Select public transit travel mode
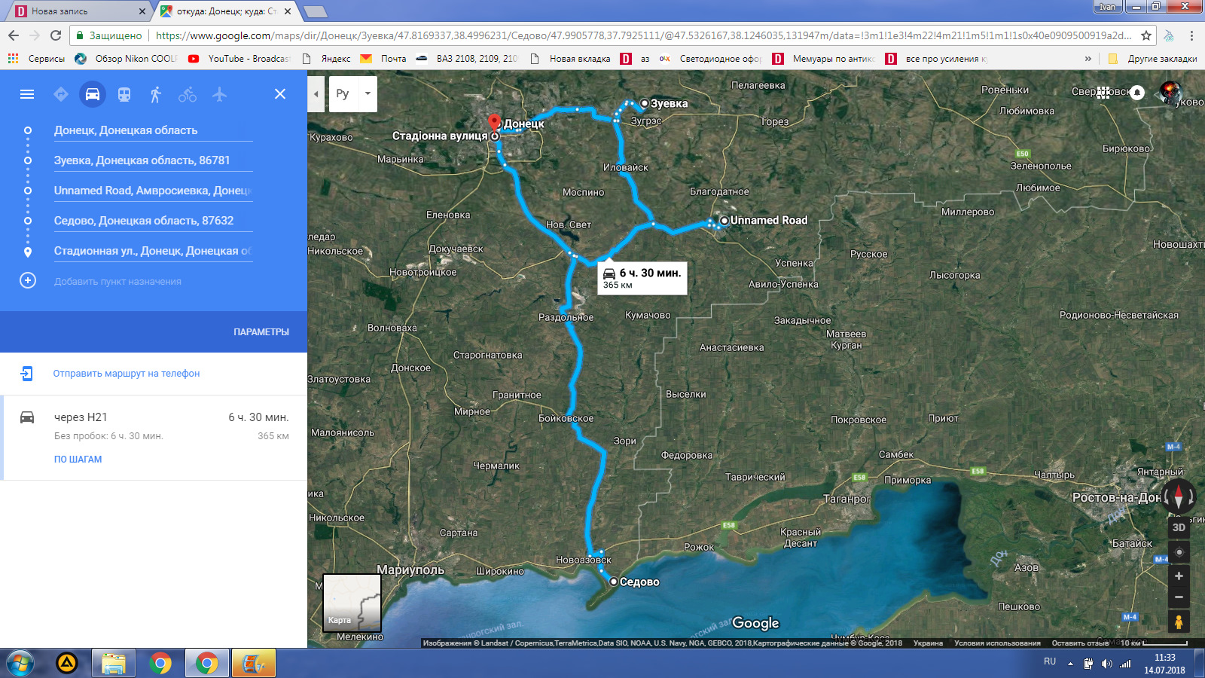The image size is (1205, 678). [x=124, y=94]
